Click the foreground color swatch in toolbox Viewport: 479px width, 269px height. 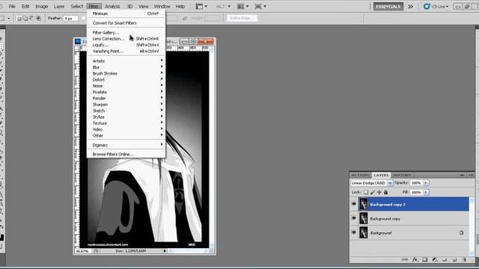click(x=1, y=238)
